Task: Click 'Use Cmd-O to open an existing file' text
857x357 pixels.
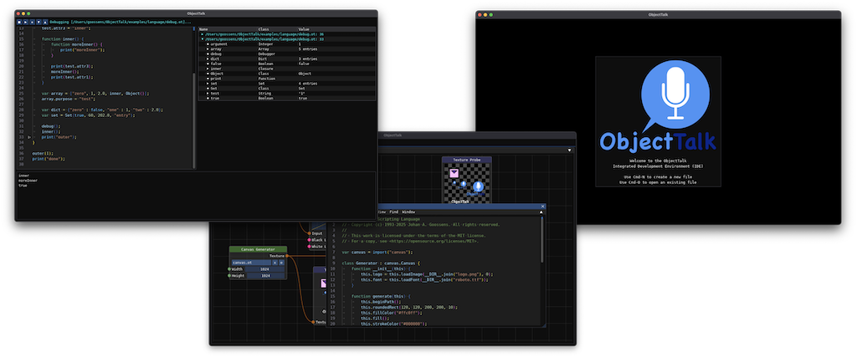Action: coord(658,182)
